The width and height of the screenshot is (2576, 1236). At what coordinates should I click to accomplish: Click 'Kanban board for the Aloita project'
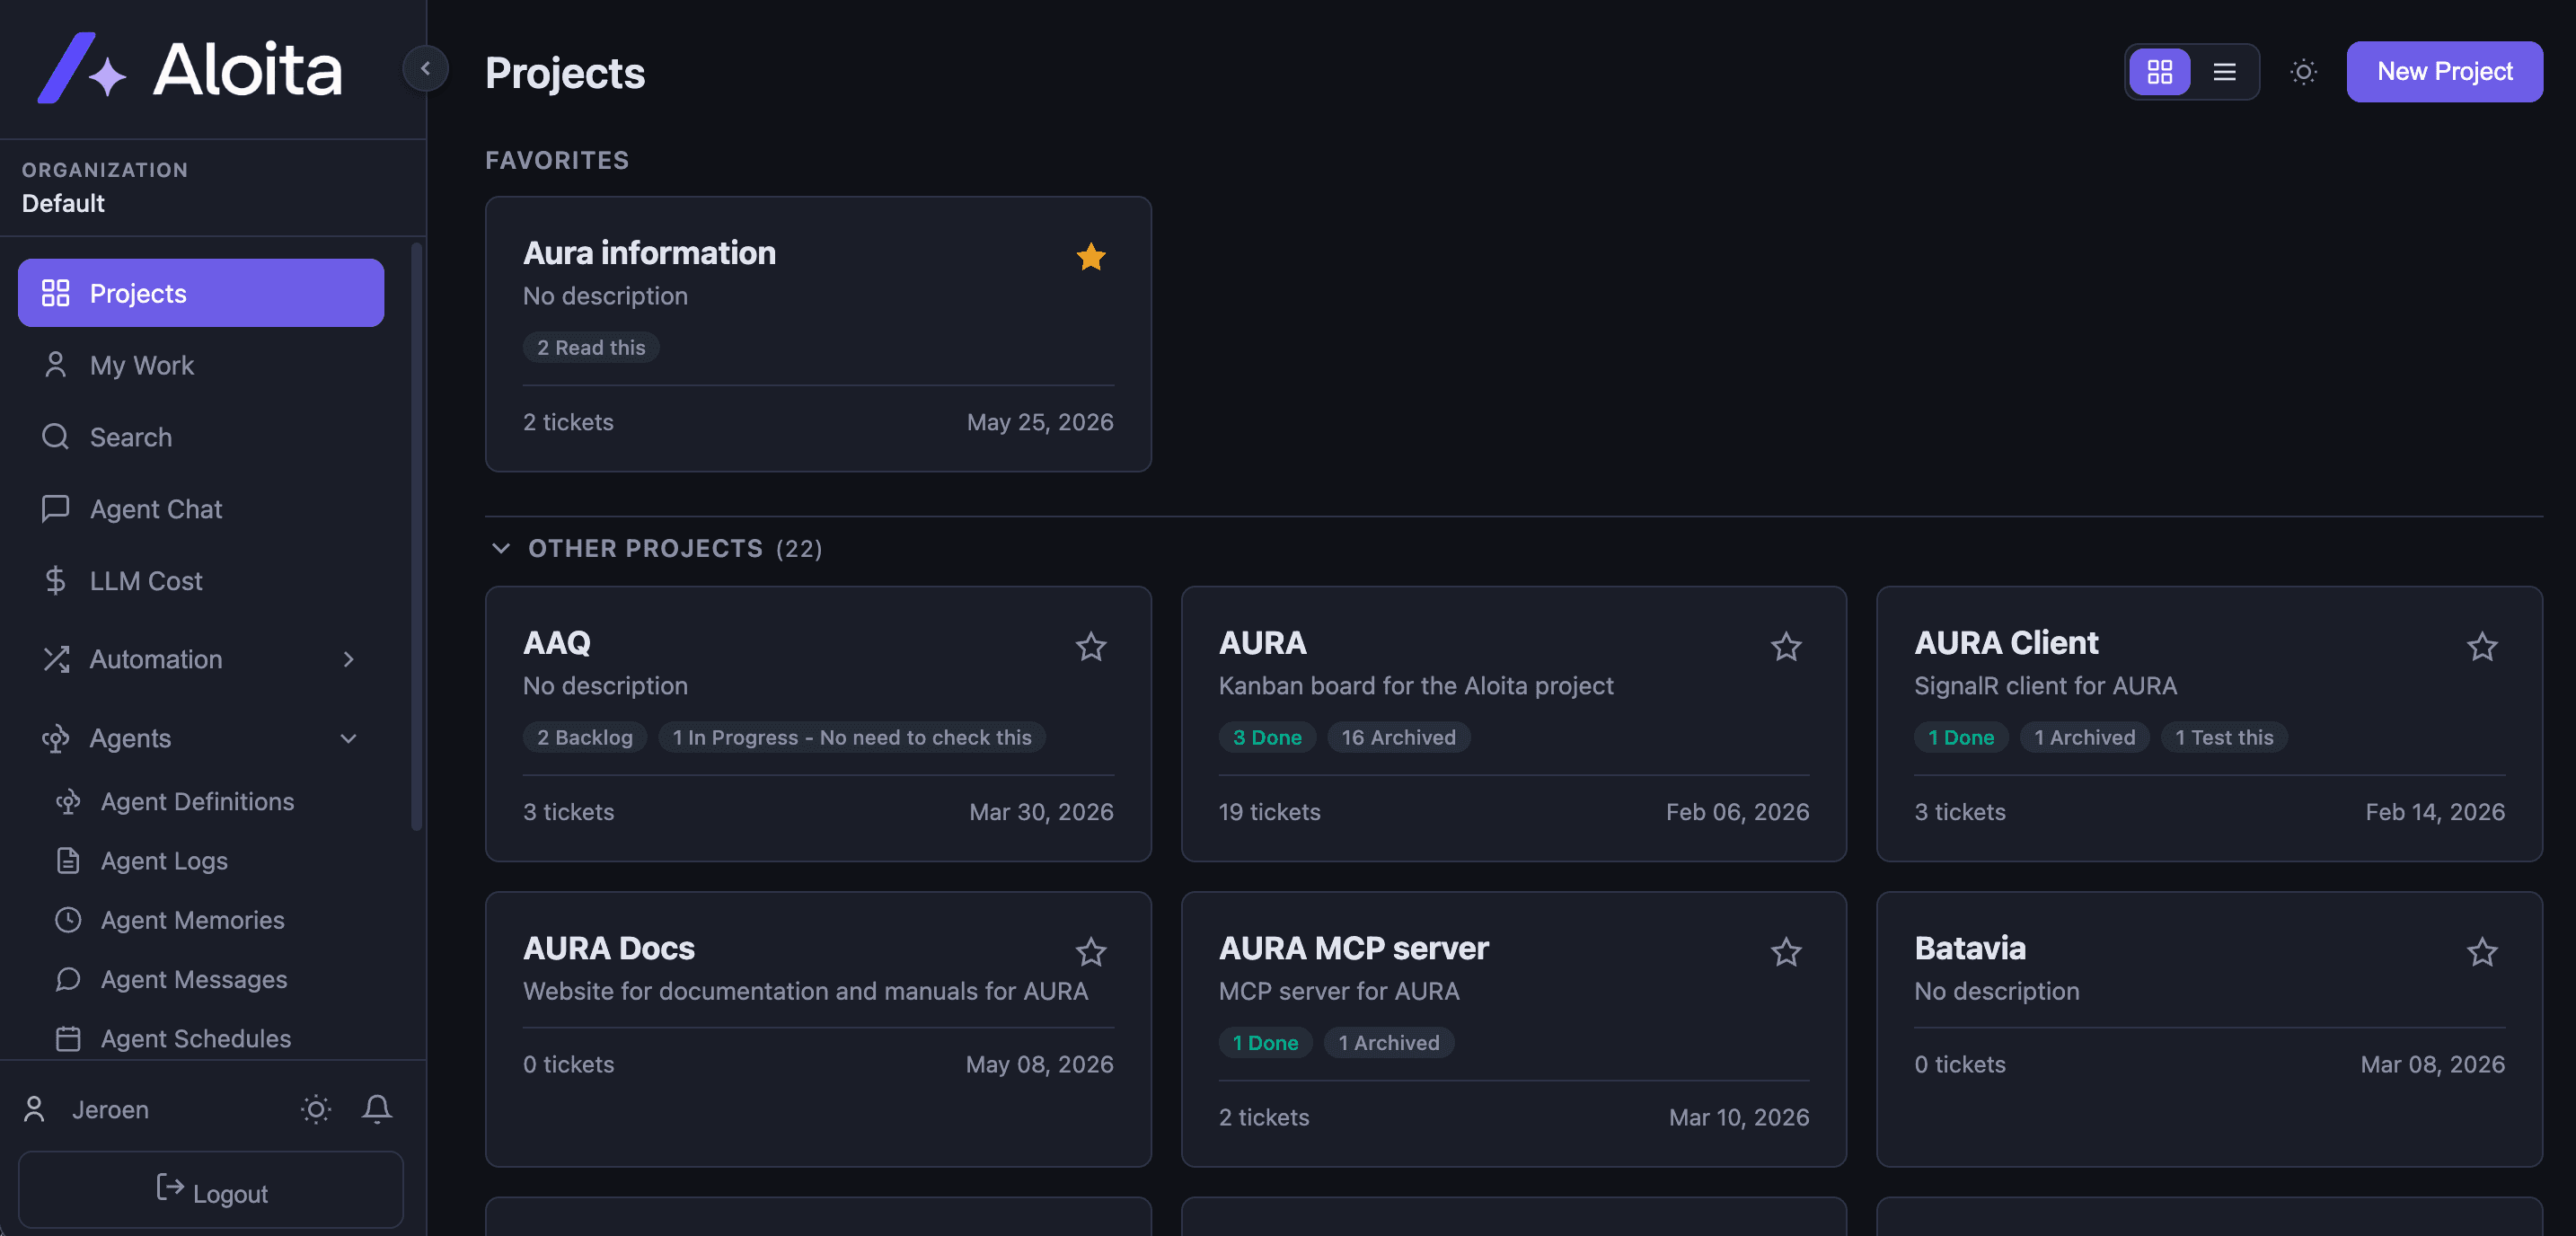[x=1415, y=686]
